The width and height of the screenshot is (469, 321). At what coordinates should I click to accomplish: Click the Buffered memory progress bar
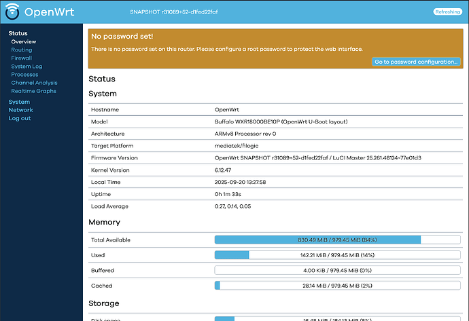(x=337, y=270)
